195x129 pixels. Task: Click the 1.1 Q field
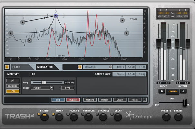[141, 67]
